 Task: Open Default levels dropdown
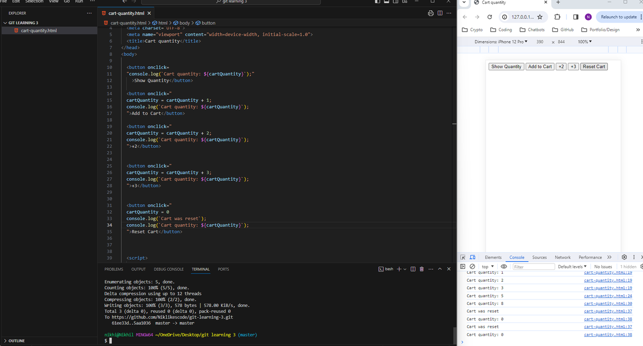(572, 266)
